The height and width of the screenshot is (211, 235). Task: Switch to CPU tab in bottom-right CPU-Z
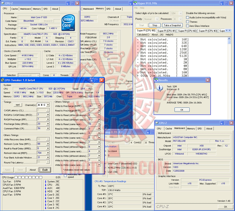click(159, 128)
